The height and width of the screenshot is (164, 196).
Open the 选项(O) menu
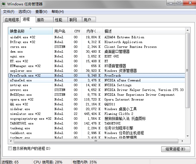[25, 12]
